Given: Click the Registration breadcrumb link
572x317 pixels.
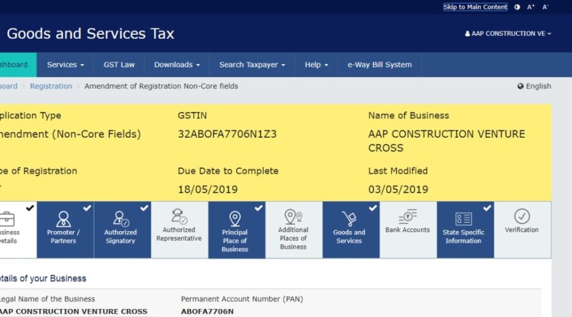Looking at the screenshot, I should 51,86.
